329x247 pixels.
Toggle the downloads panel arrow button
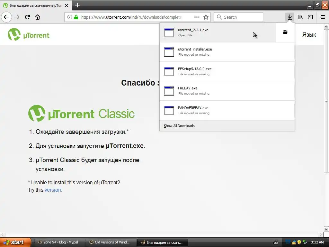click(x=289, y=17)
